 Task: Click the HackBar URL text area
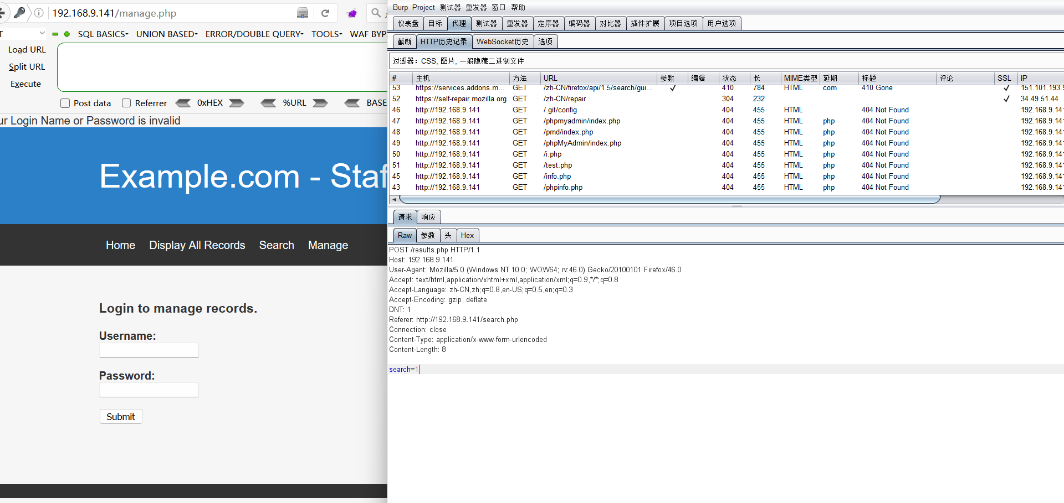click(222, 68)
